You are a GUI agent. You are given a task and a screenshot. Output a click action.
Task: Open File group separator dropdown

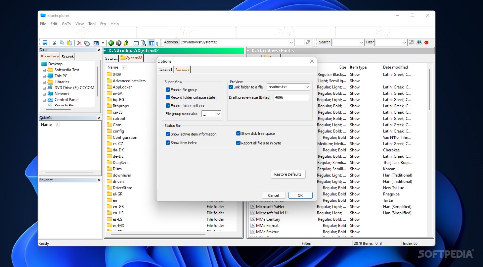click(218, 114)
